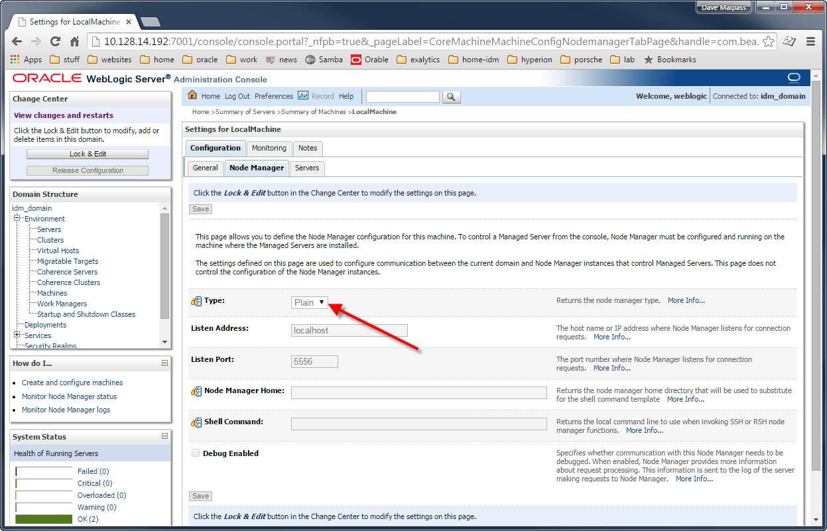
Task: Open the Preferences link
Action: [274, 96]
